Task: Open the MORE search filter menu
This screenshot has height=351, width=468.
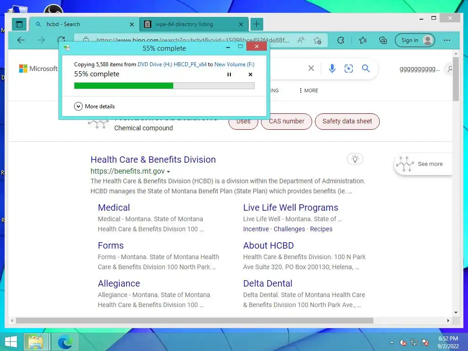Action: [x=308, y=90]
